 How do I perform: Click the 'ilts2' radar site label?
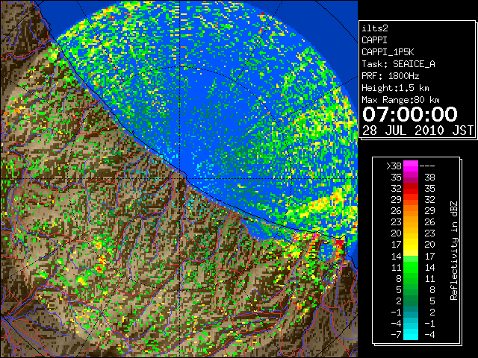pos(375,28)
